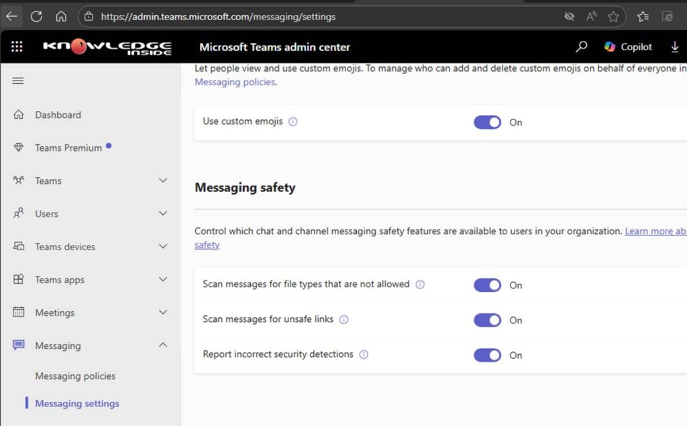Reload the page with browser refresh icon
The width and height of the screenshot is (687, 426).
pos(36,16)
